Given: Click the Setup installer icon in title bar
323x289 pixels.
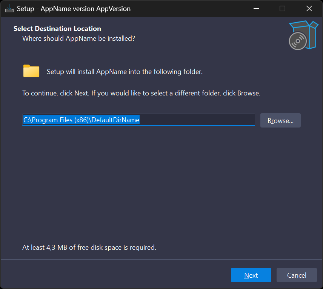Looking at the screenshot, I should 9,9.
